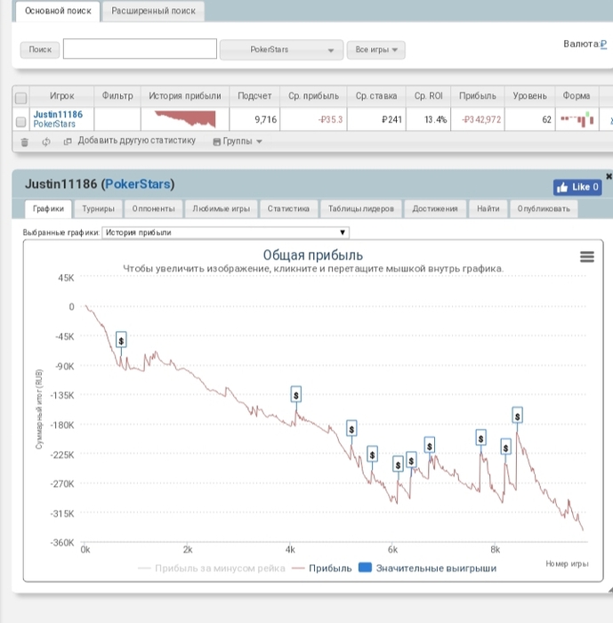The height and width of the screenshot is (623, 613).
Task: Click the trash delete icon under the table
Action: (x=25, y=142)
